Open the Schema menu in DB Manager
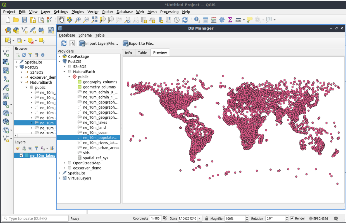 85,35
